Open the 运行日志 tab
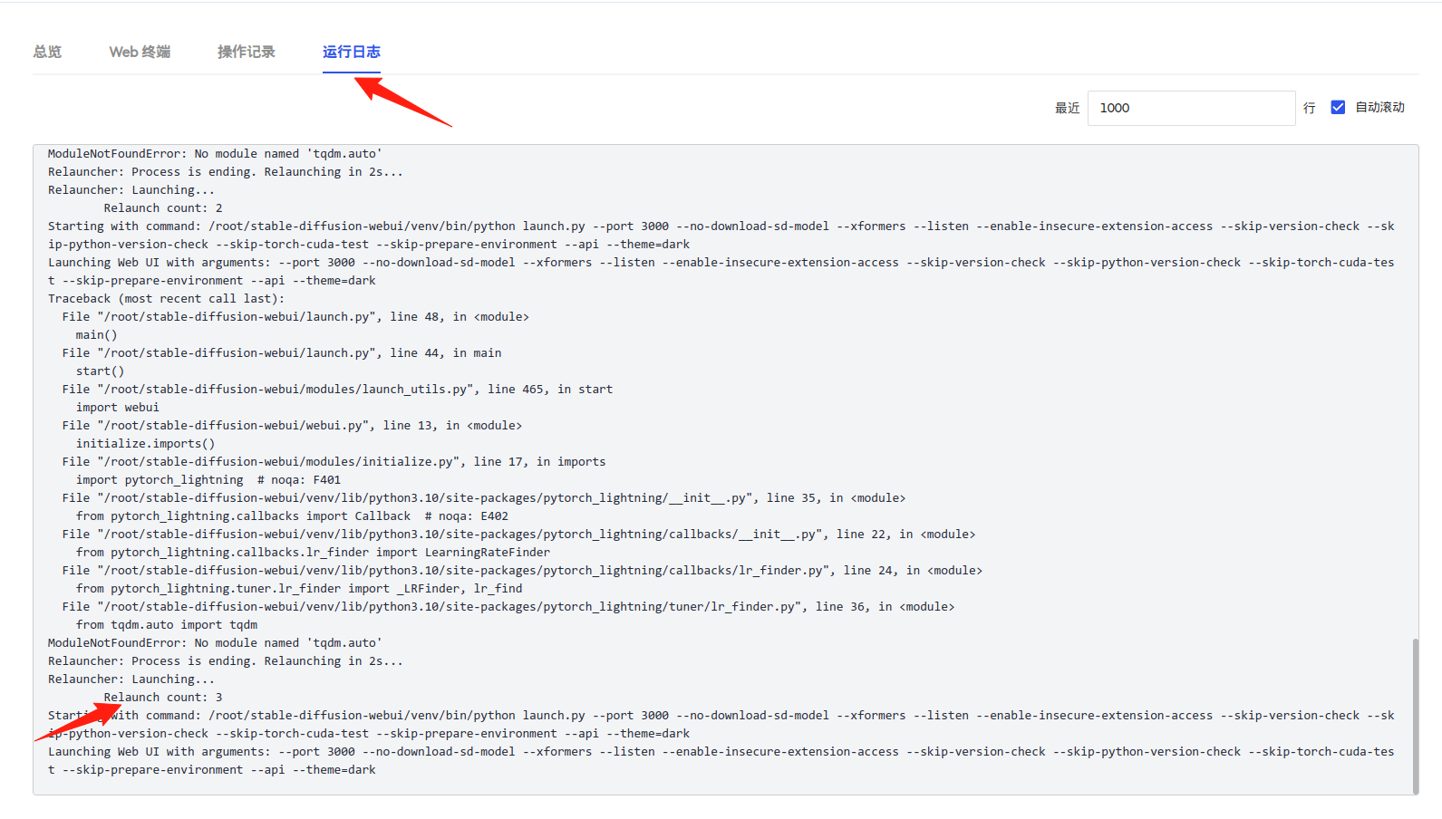Image resolution: width=1442 pixels, height=819 pixels. coord(351,52)
